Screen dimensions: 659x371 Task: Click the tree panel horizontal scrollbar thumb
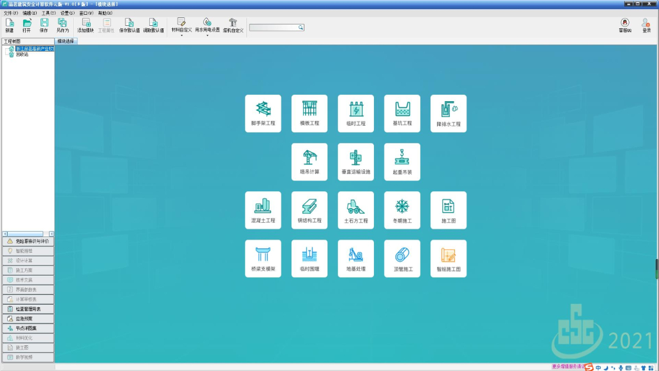(25, 234)
